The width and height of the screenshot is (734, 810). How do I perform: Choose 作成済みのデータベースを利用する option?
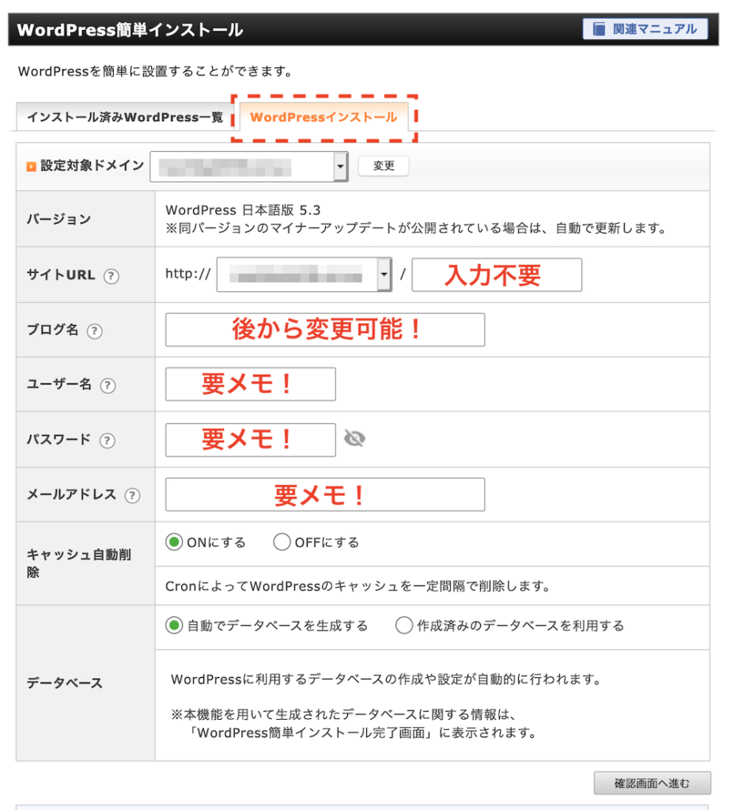point(404,625)
